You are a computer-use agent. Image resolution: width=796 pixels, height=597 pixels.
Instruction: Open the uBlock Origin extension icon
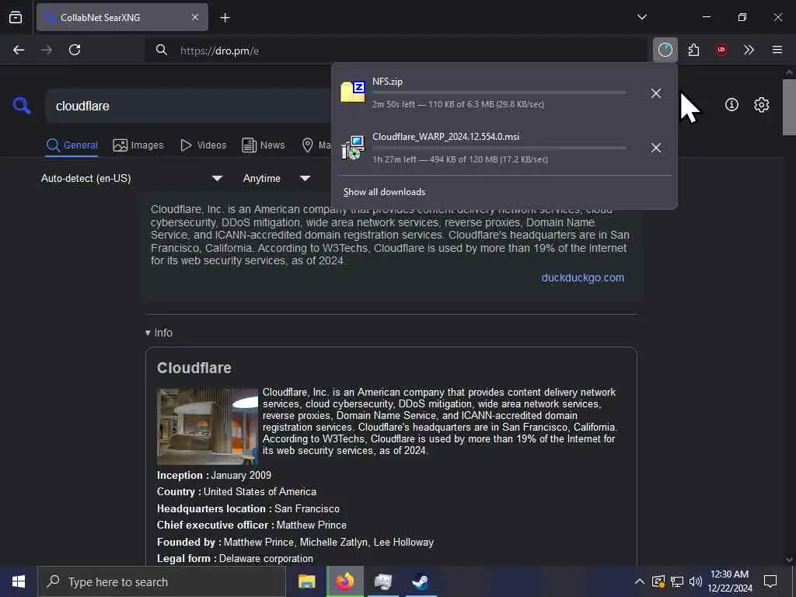(721, 50)
